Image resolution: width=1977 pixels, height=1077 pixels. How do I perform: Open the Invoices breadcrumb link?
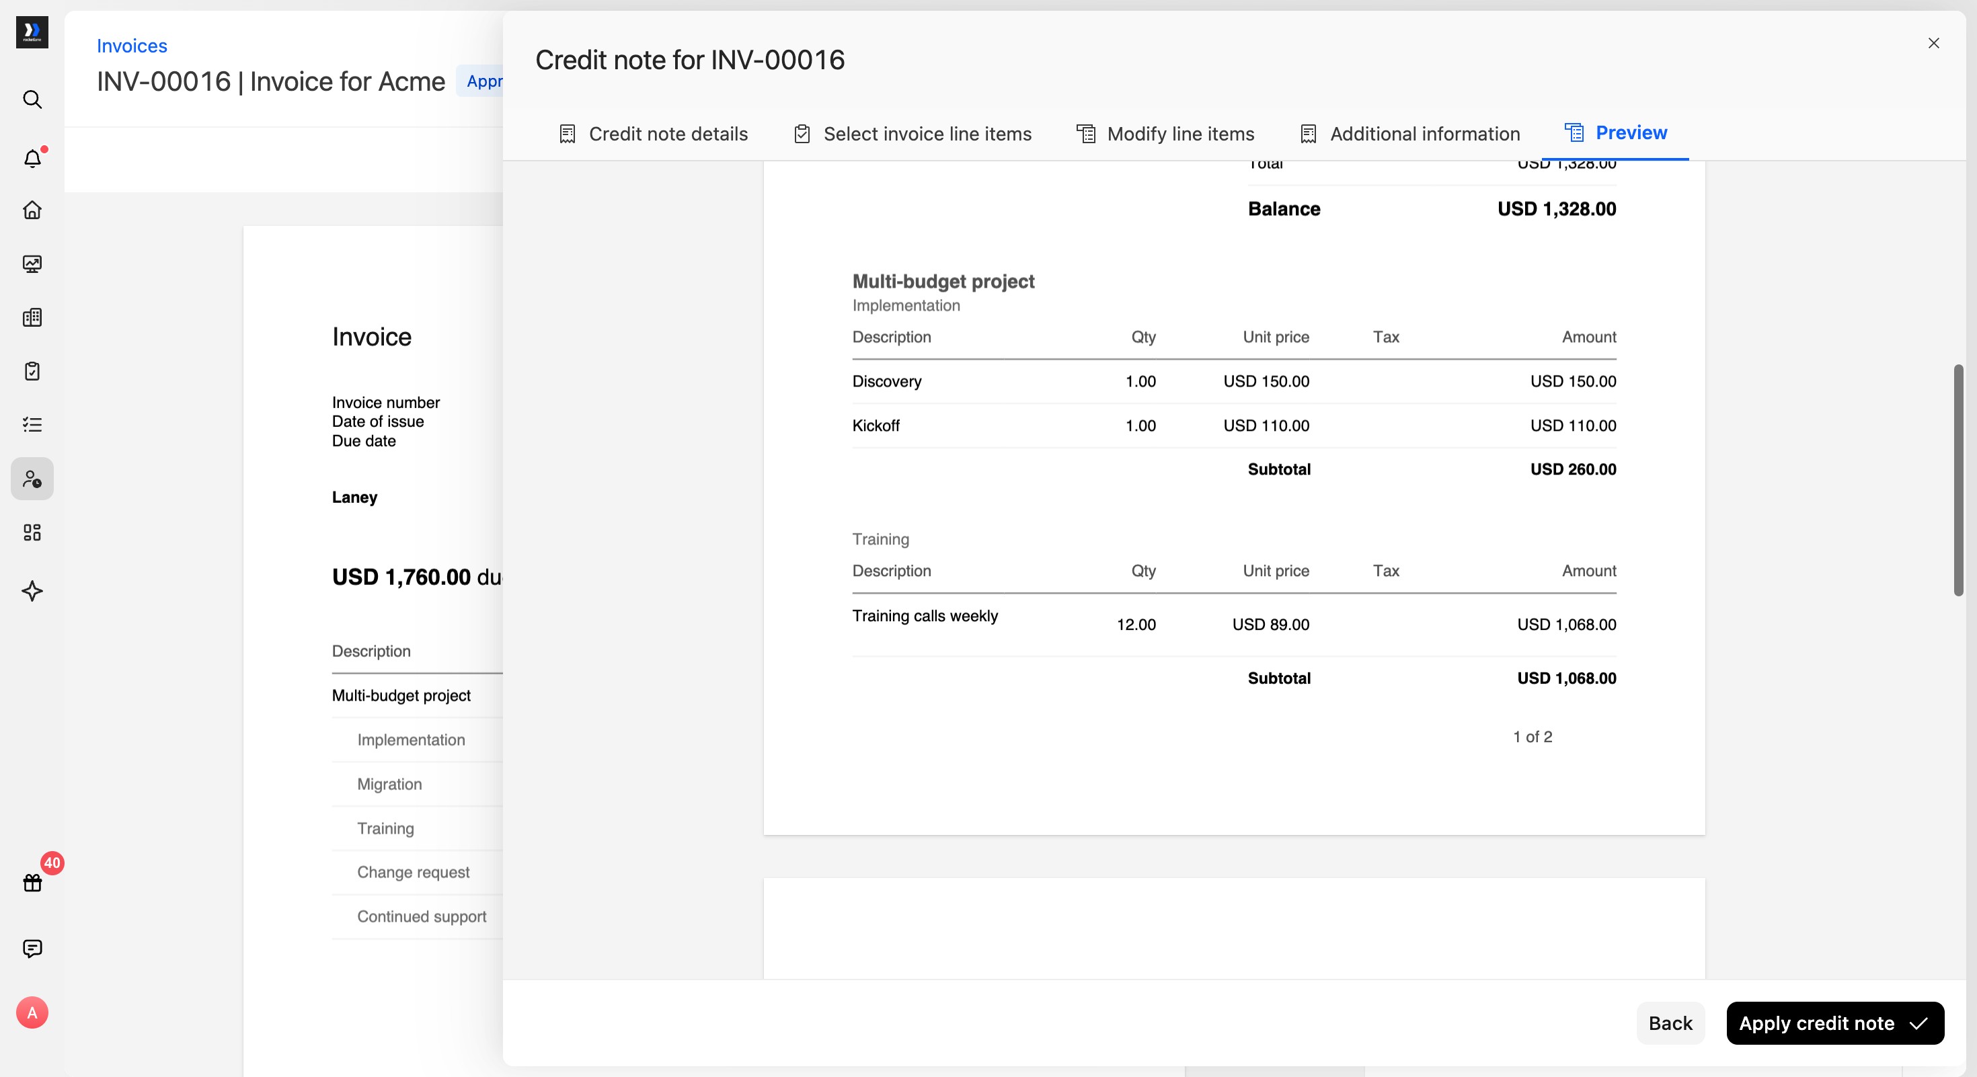[x=132, y=46]
